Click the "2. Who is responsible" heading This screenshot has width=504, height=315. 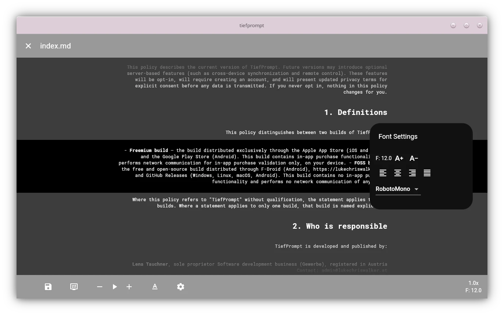coord(340,226)
